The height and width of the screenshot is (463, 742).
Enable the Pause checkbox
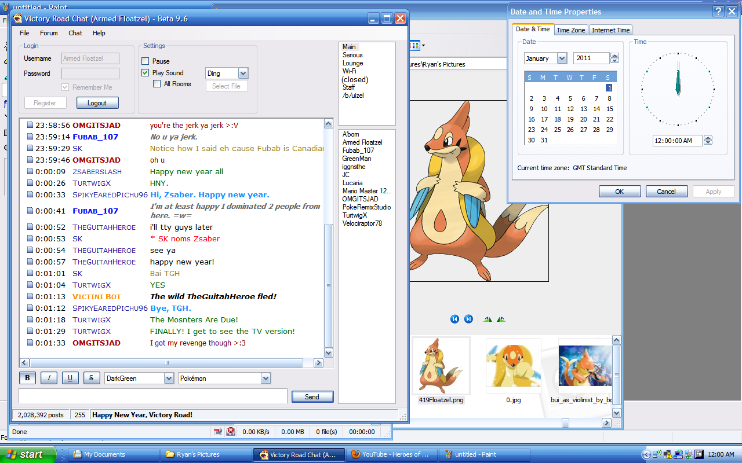146,61
